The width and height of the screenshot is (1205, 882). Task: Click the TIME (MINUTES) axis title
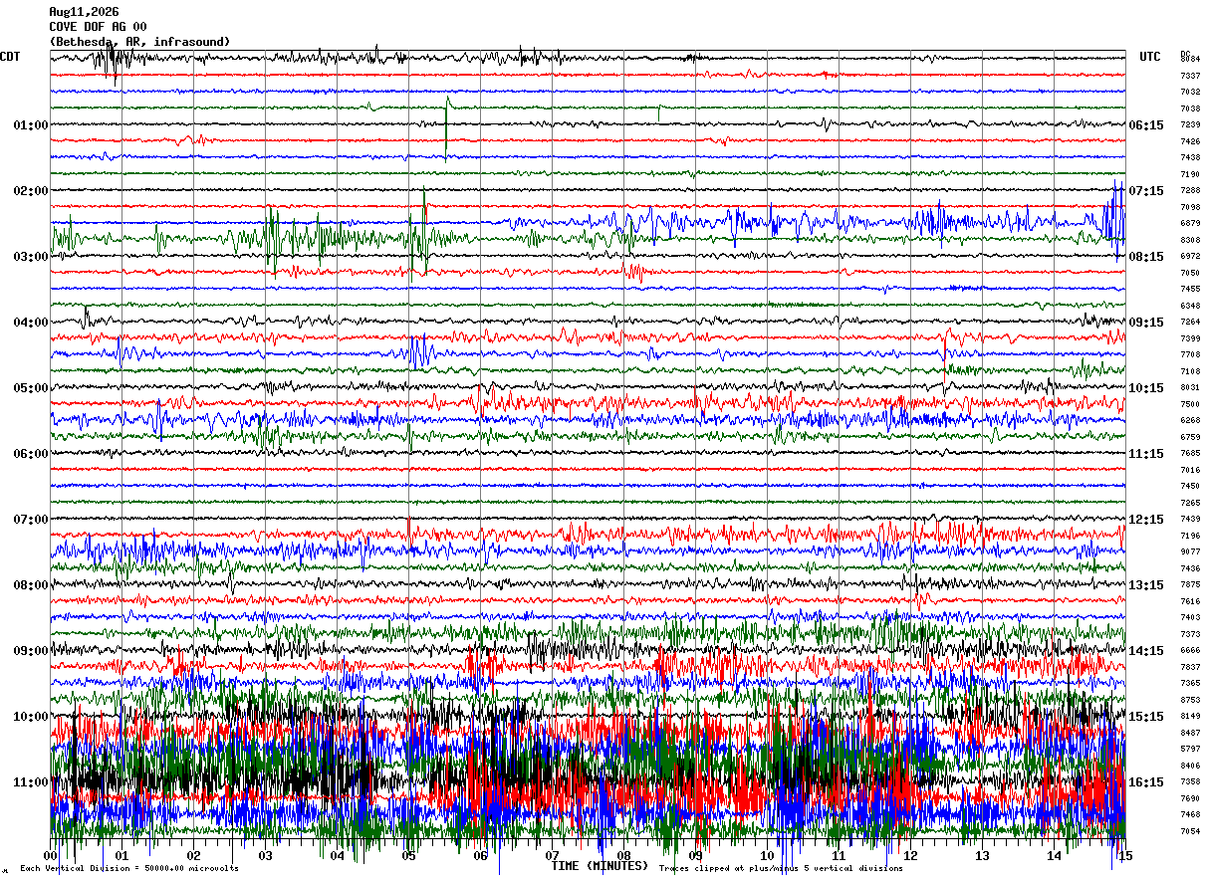pos(600,866)
